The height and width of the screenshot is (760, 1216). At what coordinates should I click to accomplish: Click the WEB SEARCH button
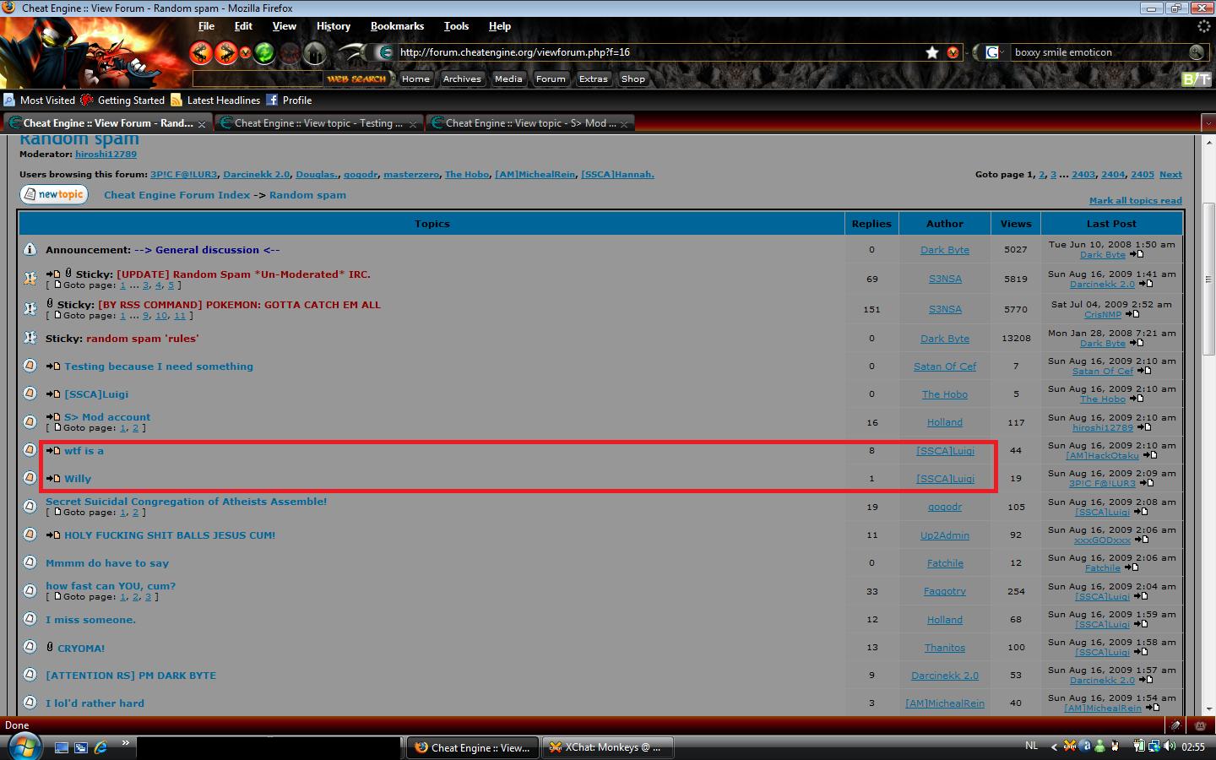click(356, 79)
